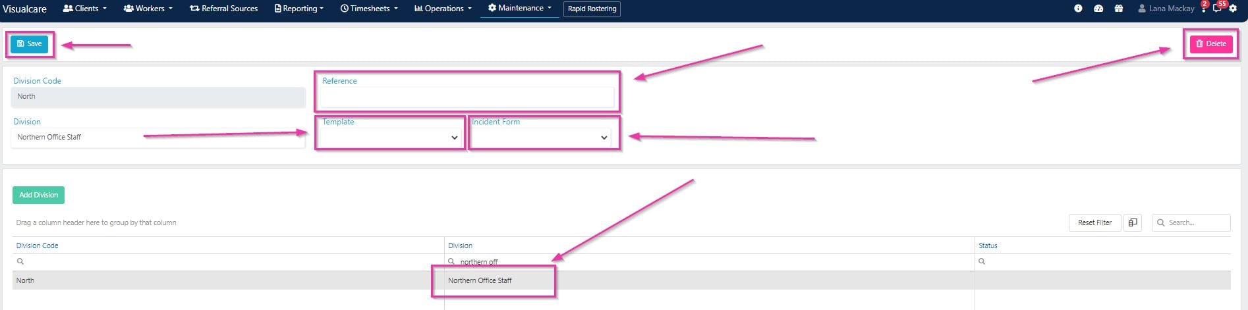
Task: Click the Division Code field containing North
Action: click(x=158, y=97)
